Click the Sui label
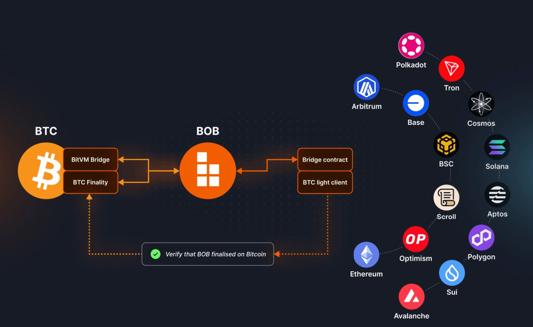 click(x=452, y=292)
